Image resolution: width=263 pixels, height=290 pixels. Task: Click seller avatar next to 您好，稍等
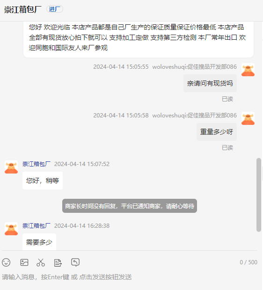[11, 167]
